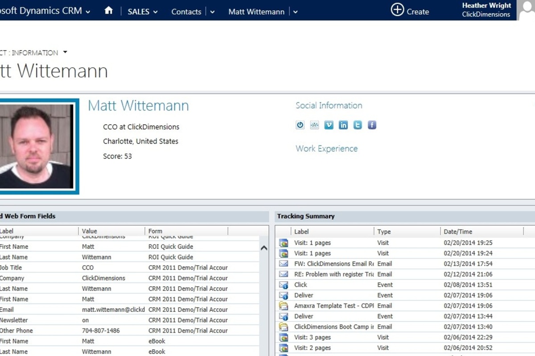Open Matt's LinkedIn profile icon
535x356 pixels.
pyautogui.click(x=343, y=125)
